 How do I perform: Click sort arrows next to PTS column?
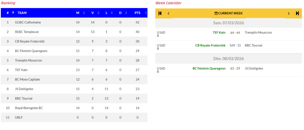[x=146, y=13]
